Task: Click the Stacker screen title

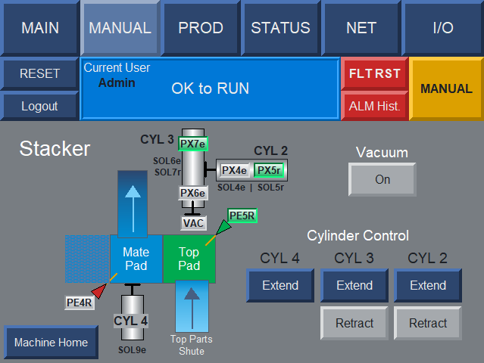Action: 55,149
